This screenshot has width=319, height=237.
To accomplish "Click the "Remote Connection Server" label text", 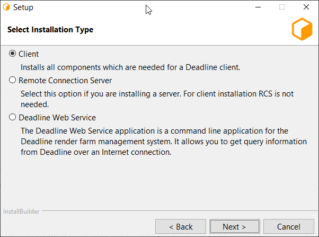I will (65, 81).
